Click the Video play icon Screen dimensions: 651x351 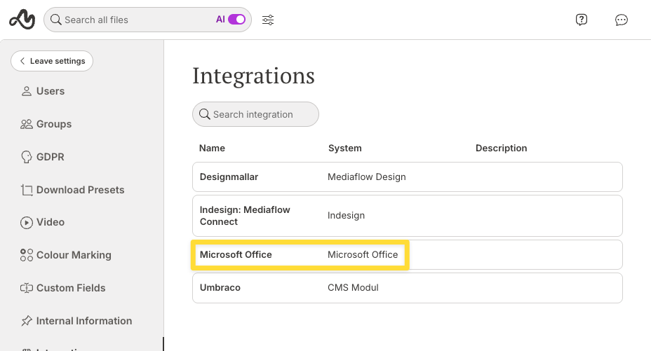pyautogui.click(x=27, y=222)
